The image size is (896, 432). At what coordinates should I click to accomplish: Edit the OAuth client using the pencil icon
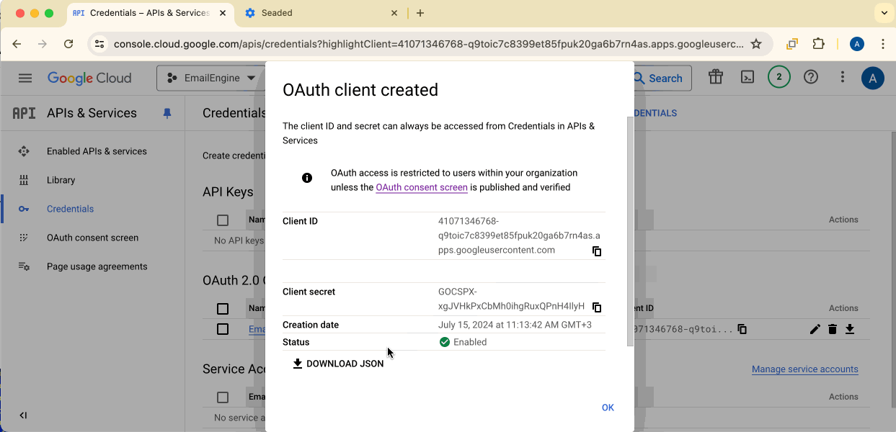(x=815, y=329)
